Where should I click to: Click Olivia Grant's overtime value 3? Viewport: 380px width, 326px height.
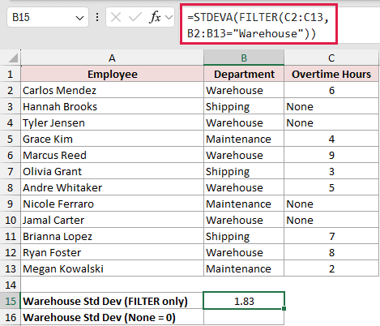[331, 171]
